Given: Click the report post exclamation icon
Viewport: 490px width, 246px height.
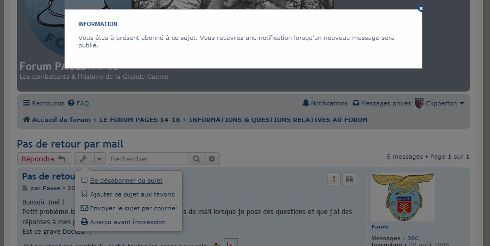Looking at the screenshot, I should (334, 179).
